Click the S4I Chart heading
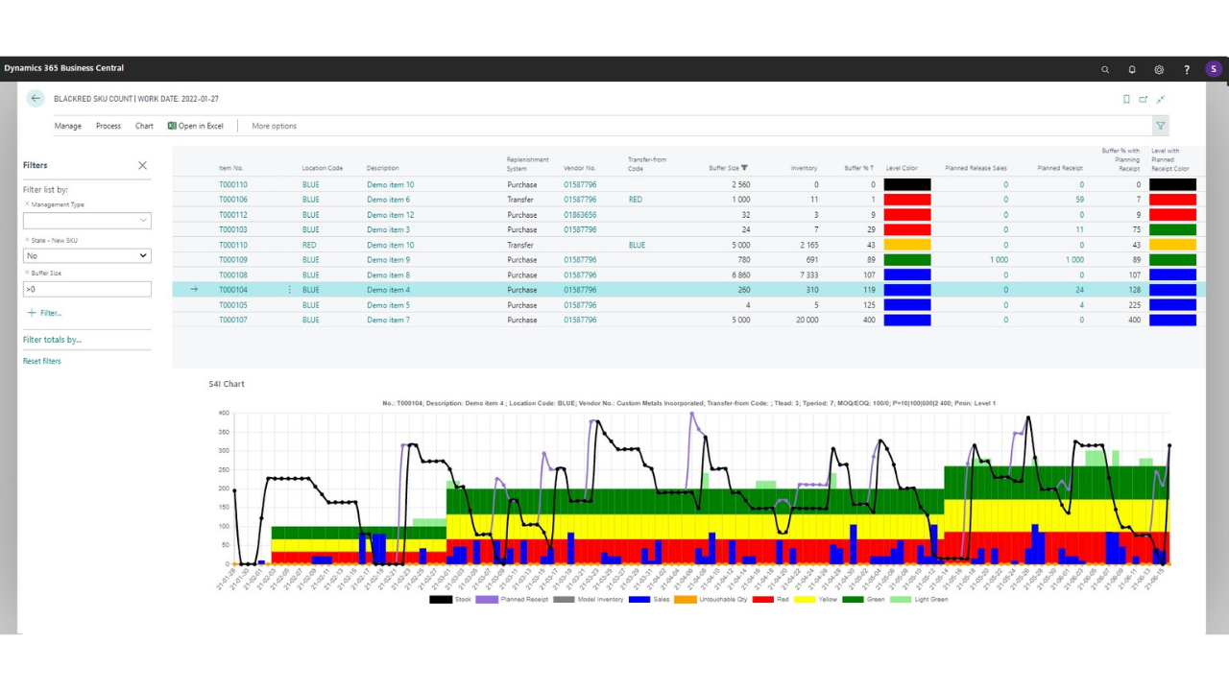 tap(227, 384)
